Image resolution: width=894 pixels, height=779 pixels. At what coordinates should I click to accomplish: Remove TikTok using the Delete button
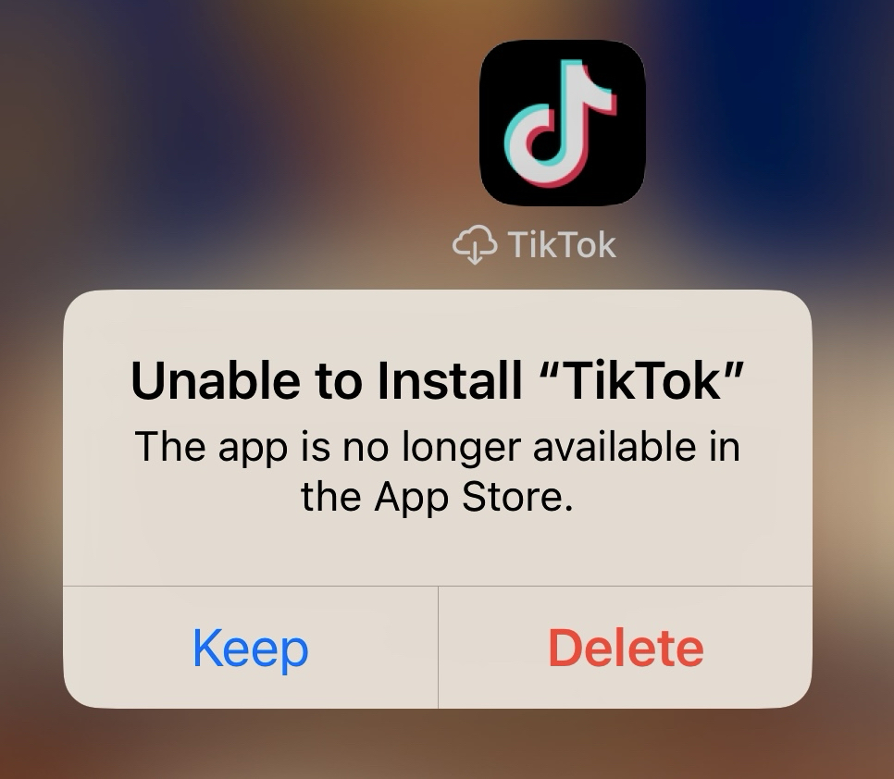coord(626,648)
